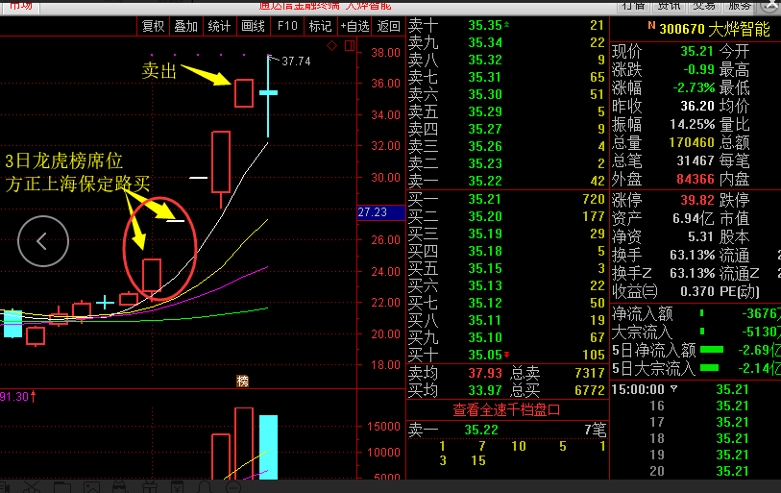The image size is (781, 493).
Task: Click the 榜 leaderboard marker icon
Action: 242,381
